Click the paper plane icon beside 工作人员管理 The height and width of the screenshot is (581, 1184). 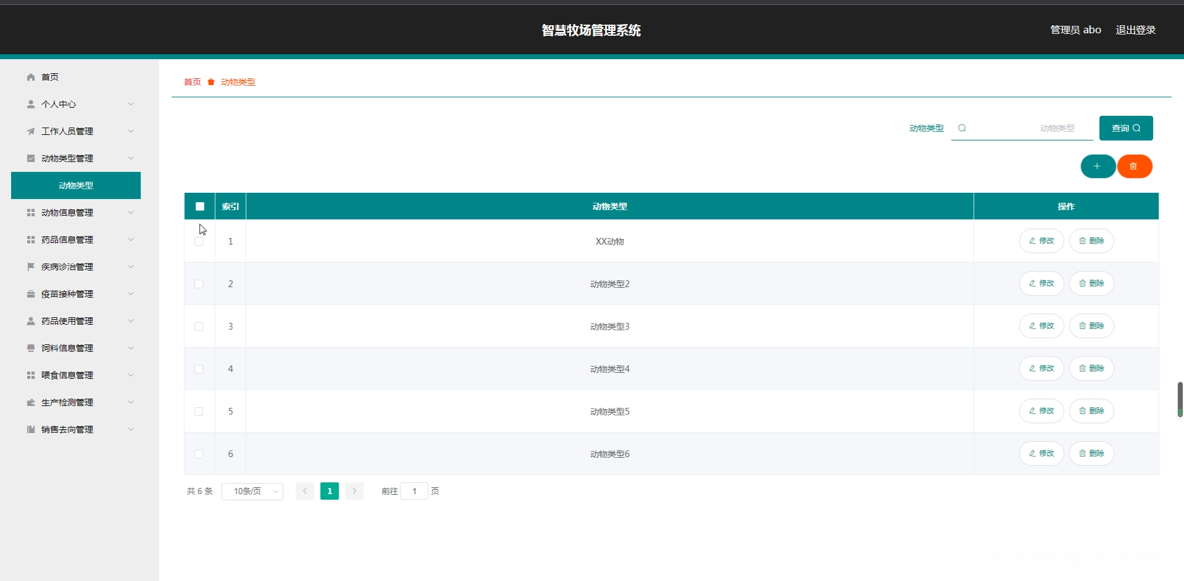[31, 131]
